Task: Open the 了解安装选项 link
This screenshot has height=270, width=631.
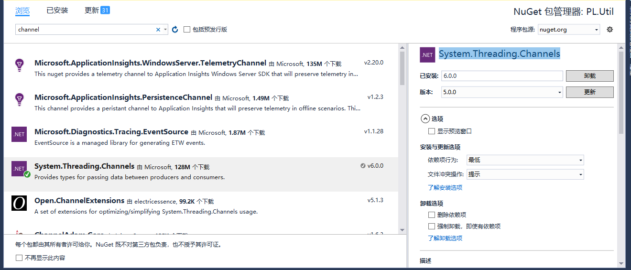Action: pos(445,188)
